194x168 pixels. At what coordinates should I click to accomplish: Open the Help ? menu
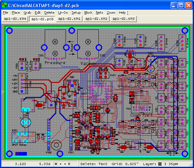tap(123, 12)
